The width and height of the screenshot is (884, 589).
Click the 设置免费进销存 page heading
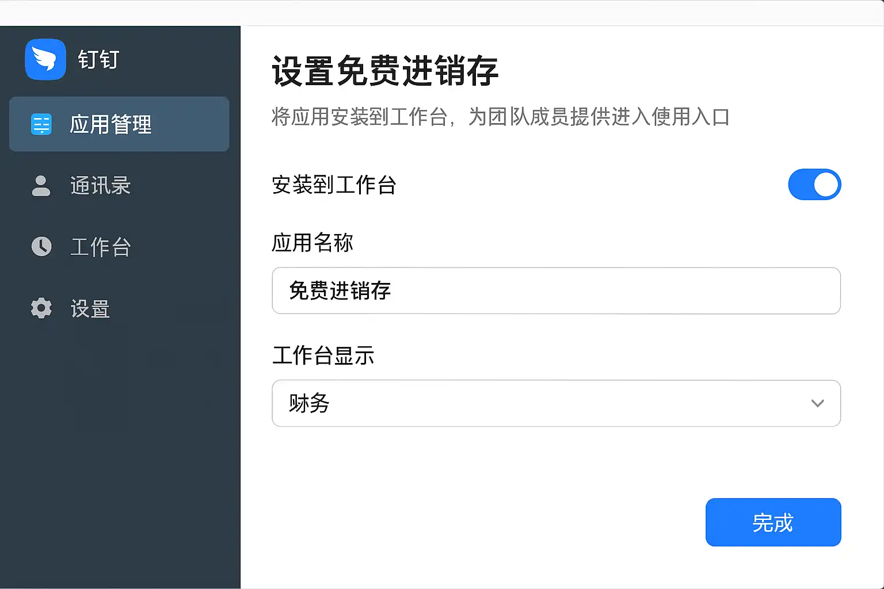tap(384, 71)
